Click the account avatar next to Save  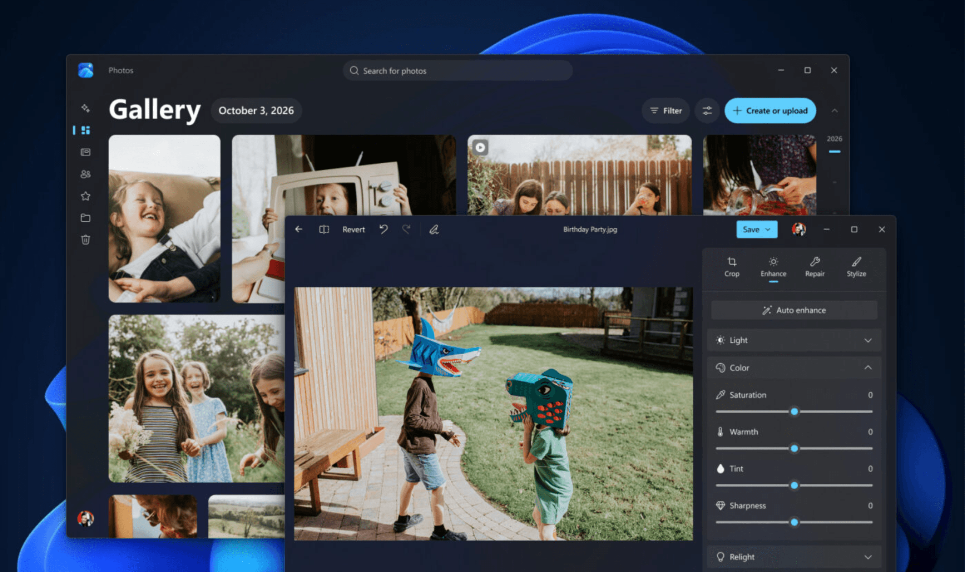tap(799, 230)
